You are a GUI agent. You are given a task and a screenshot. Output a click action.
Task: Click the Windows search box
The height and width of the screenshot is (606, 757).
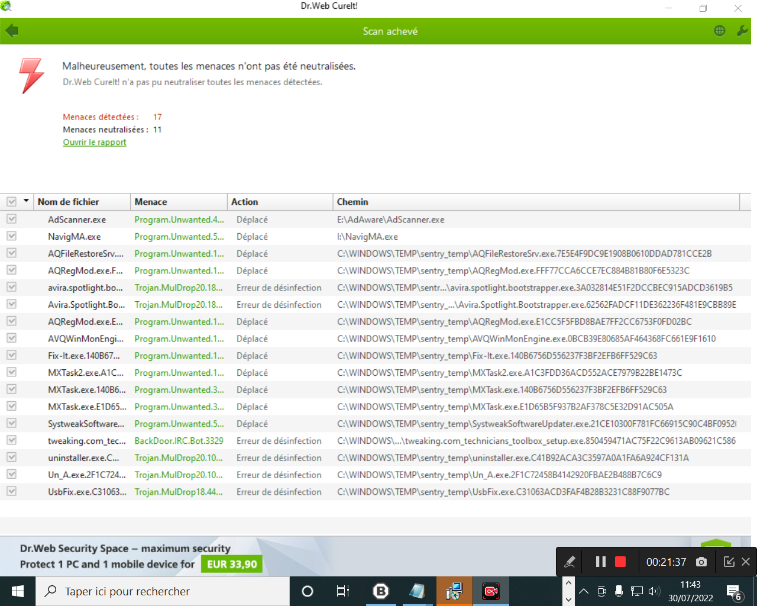pyautogui.click(x=163, y=591)
